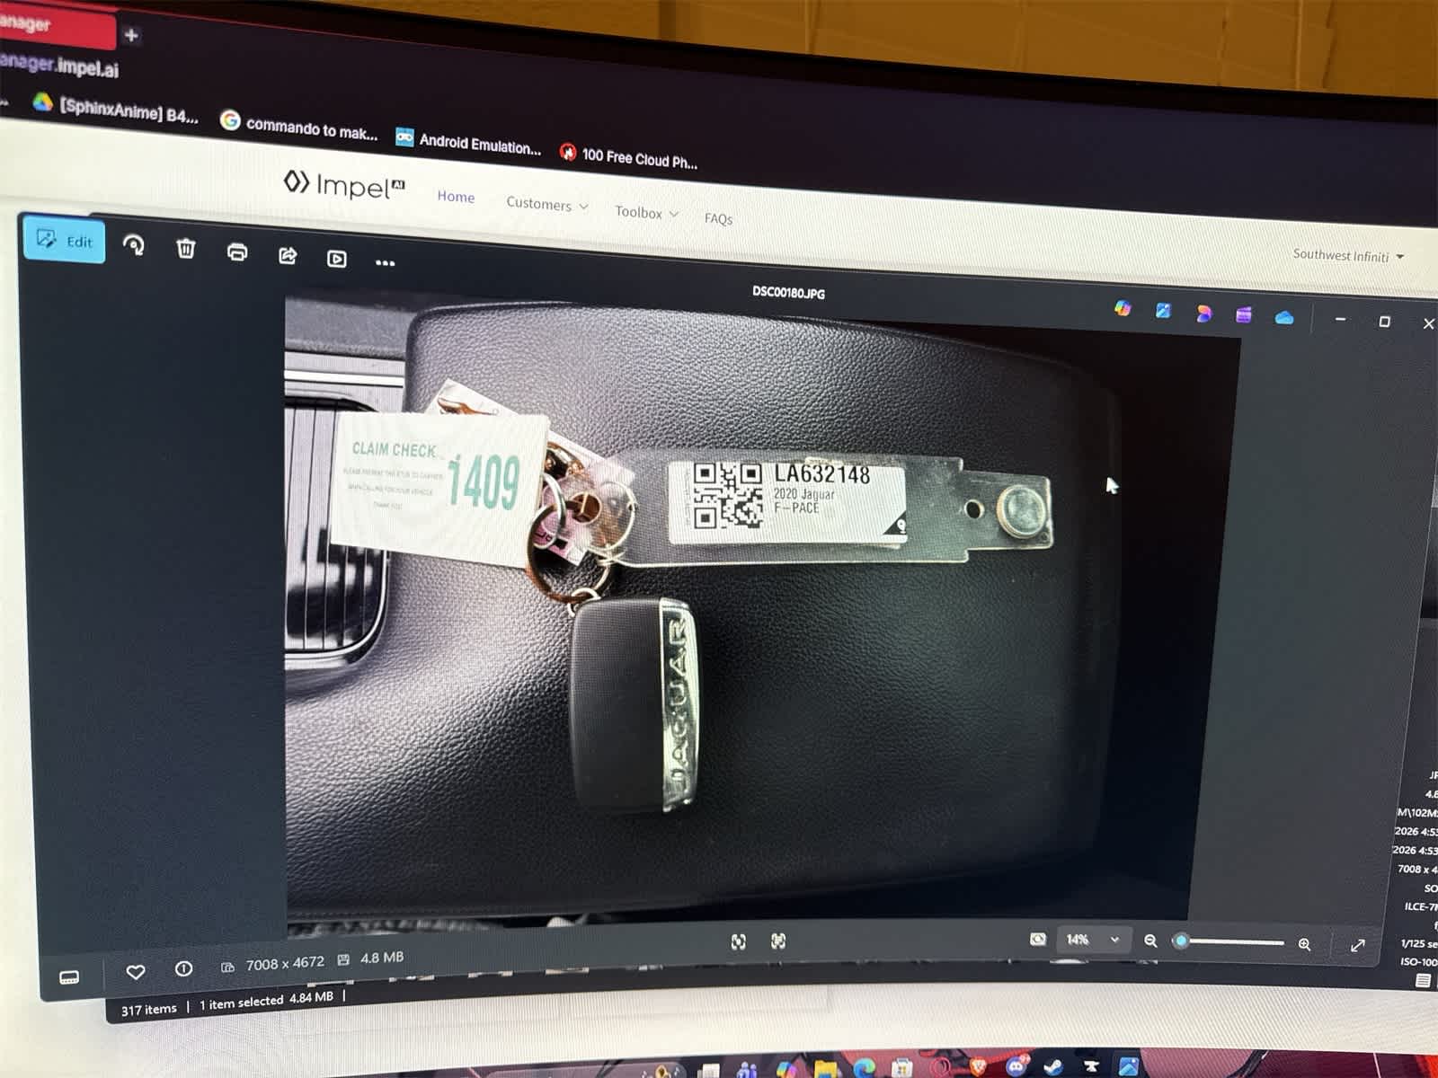Enter full screen with the expand arrows icon
This screenshot has width=1438, height=1078.
(1357, 945)
